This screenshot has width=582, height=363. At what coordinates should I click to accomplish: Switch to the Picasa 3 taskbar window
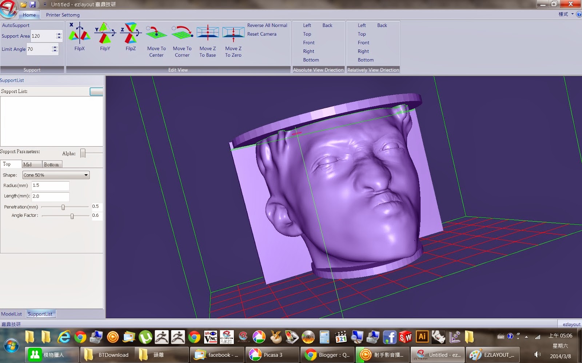[x=273, y=355]
